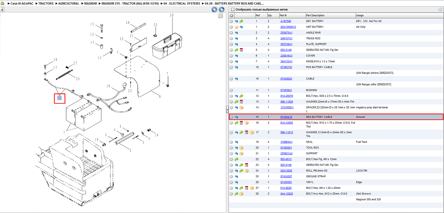Click the square button at diagram's top-right corner
The image size is (444, 213).
tap(220, 16)
